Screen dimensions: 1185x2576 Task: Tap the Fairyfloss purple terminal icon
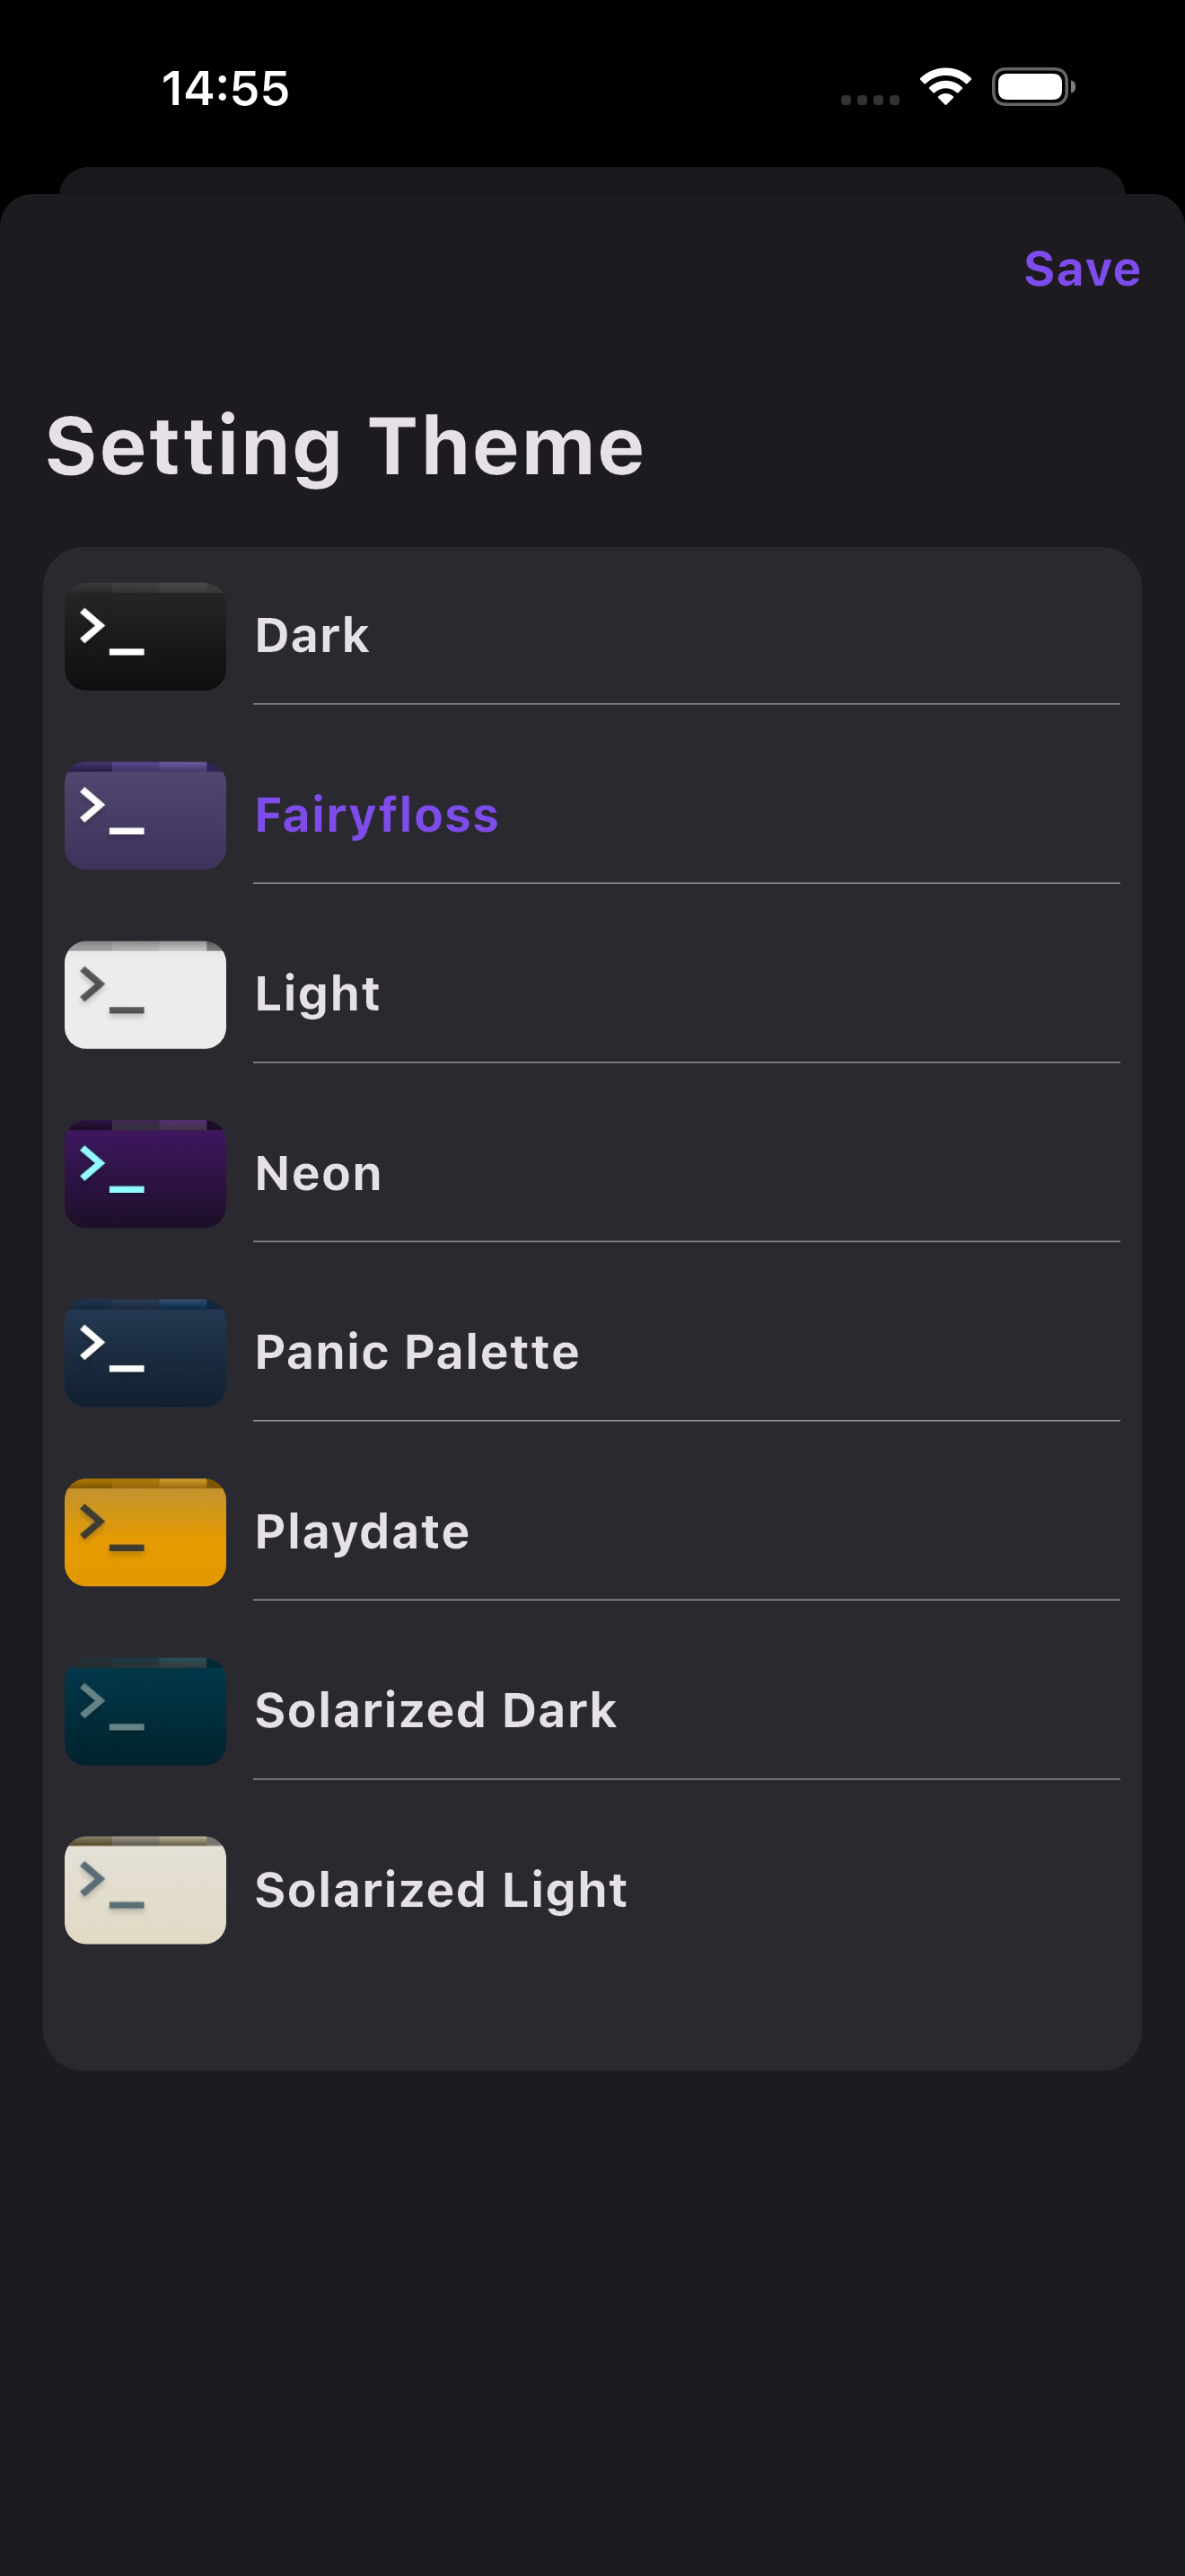(x=144, y=816)
